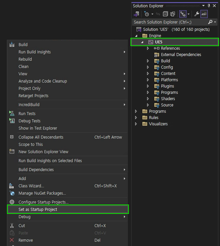Viewport: 220px width, 246px height.
Task: Click the Run Tests flask icon
Action: pyautogui.click(x=12, y=113)
